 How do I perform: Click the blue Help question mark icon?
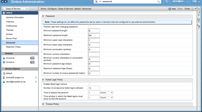[170, 9]
